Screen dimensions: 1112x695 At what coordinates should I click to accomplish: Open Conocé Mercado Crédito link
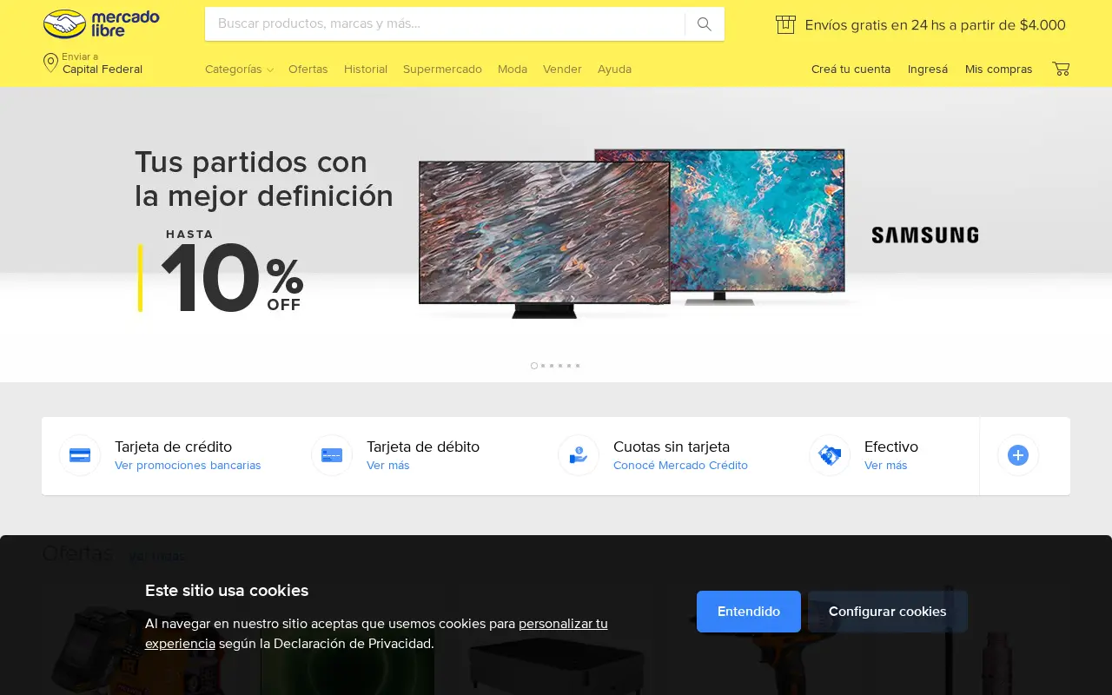tap(680, 466)
